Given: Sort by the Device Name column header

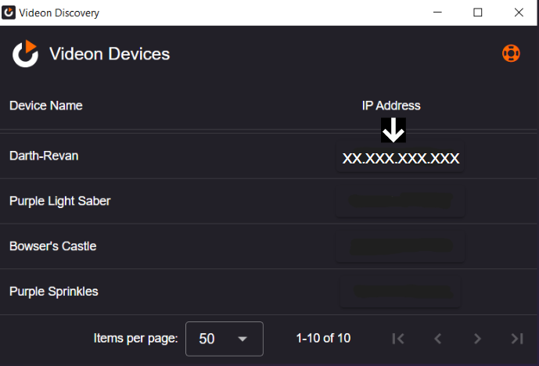Looking at the screenshot, I should (x=46, y=106).
